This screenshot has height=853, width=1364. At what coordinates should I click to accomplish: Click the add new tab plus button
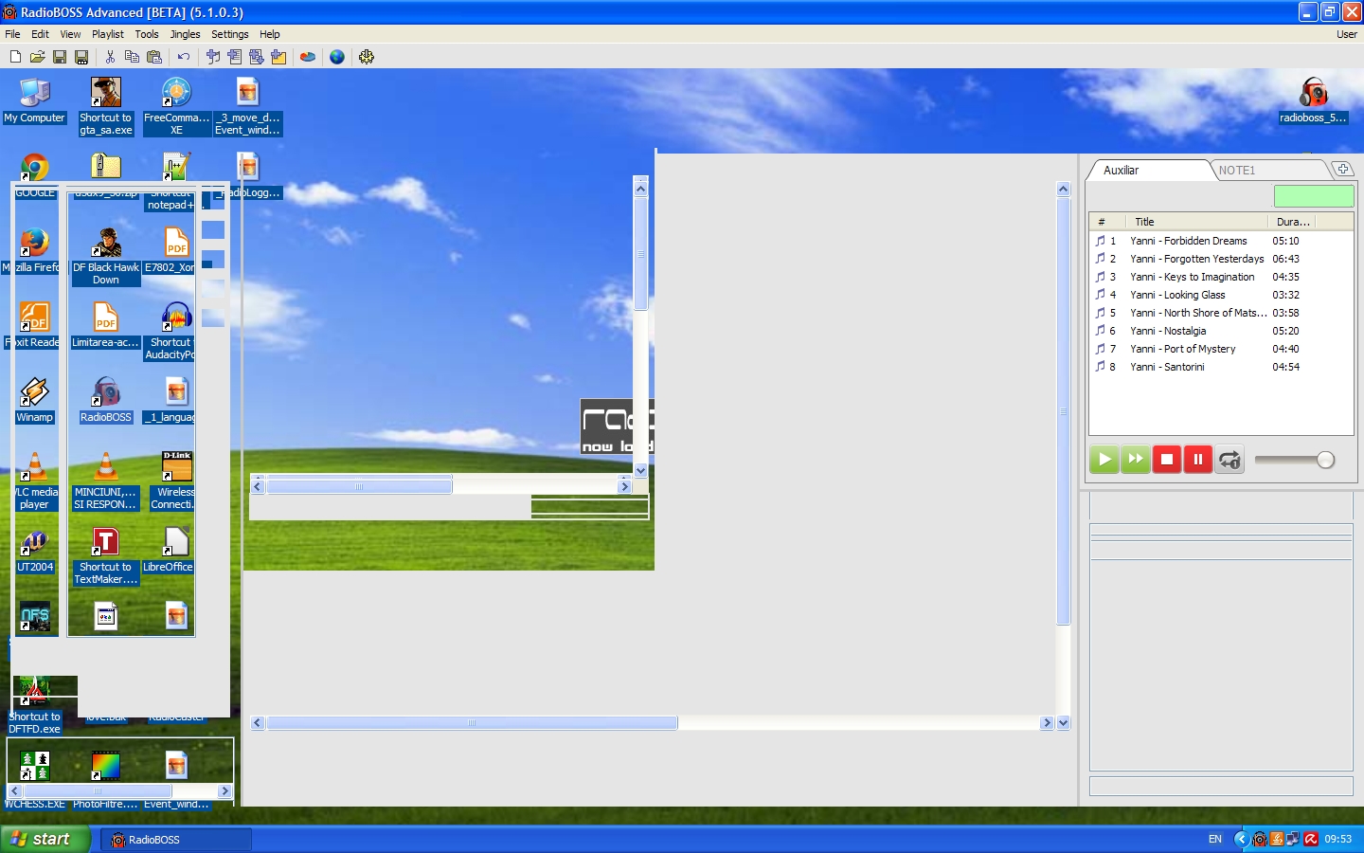[1343, 169]
